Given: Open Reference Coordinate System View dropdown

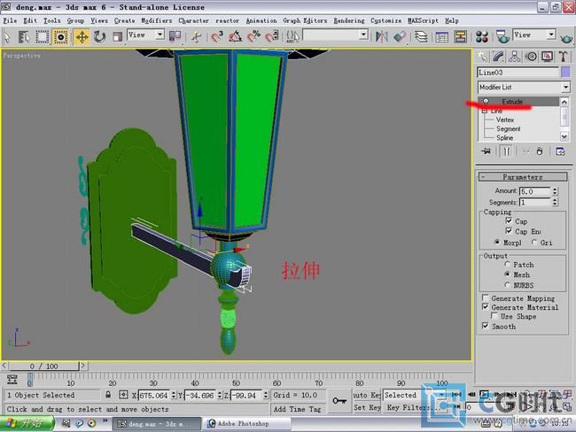Looking at the screenshot, I should [145, 35].
